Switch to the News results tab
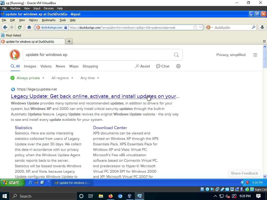The height and width of the screenshot is (200, 267). (60, 66)
